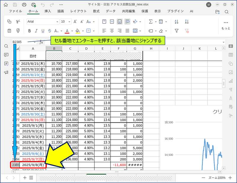Click the Print icon in title bar
237x183 pixels.
pos(24,5)
